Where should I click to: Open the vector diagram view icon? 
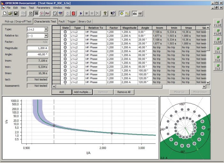tap(42, 13)
